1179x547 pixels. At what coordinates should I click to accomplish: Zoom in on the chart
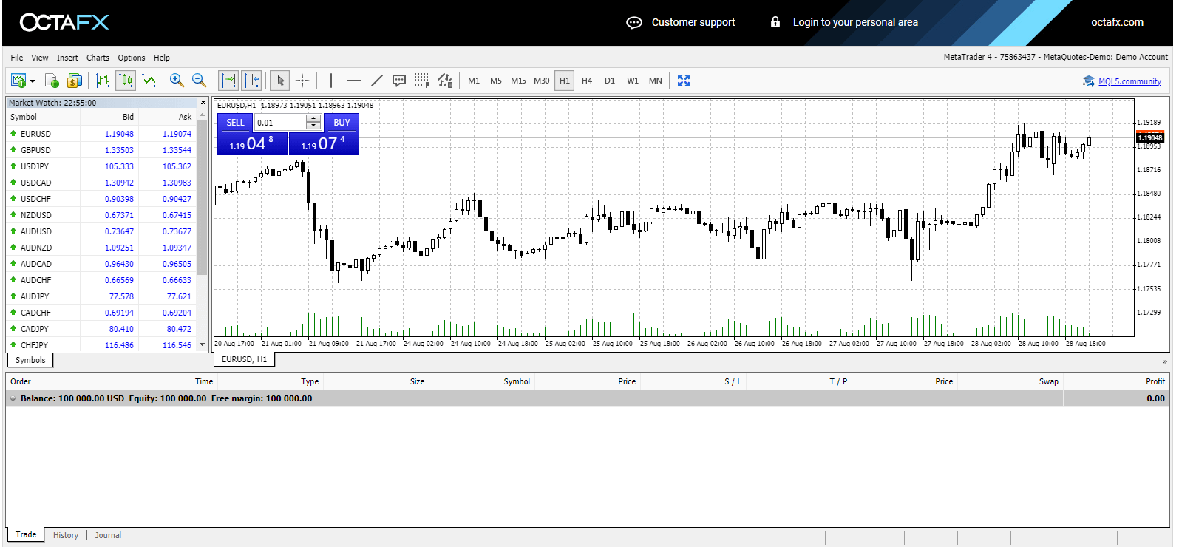coord(177,81)
